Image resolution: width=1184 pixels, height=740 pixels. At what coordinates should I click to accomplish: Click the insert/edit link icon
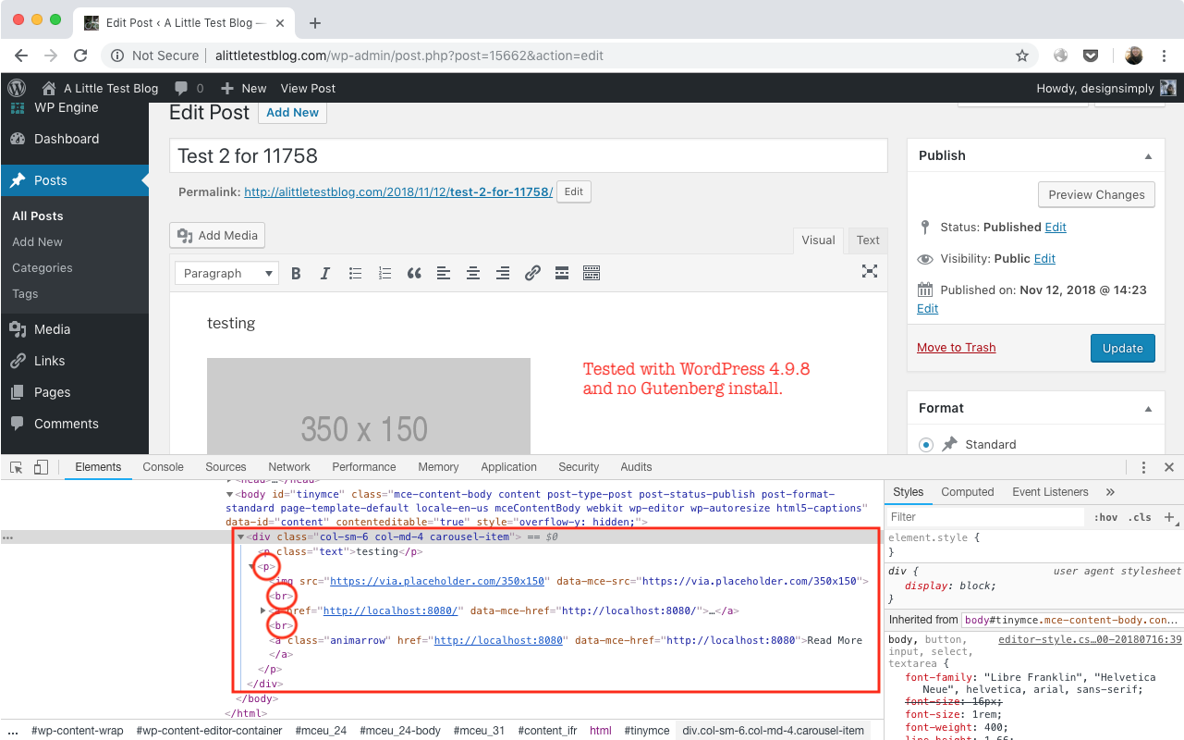(532, 273)
